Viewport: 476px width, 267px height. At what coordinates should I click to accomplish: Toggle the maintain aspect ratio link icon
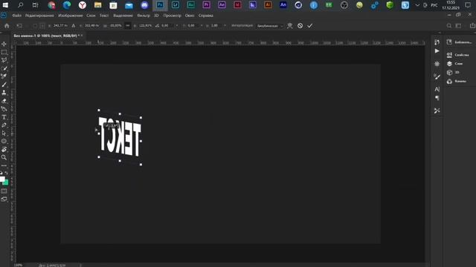pos(127,26)
